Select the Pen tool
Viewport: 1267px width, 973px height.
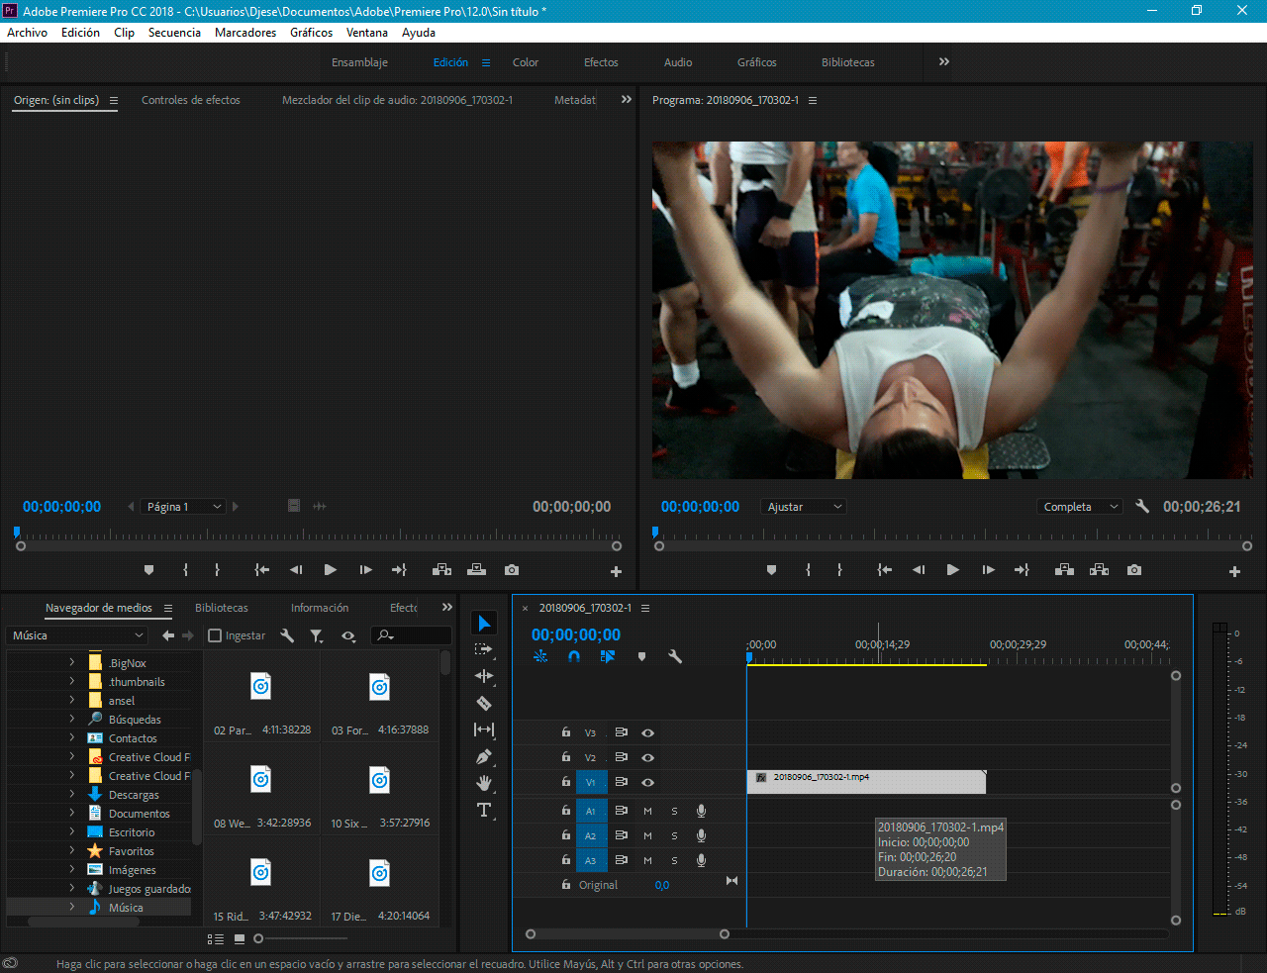[x=484, y=757]
